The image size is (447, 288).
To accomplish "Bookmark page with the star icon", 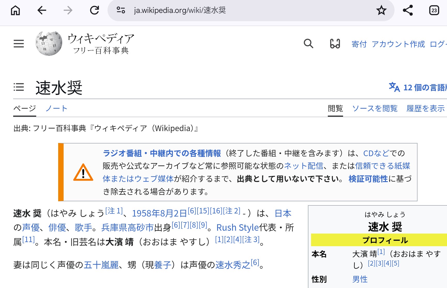I will [x=381, y=10].
